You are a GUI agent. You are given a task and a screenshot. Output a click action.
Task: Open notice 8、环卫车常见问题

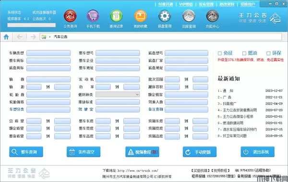[250, 136]
